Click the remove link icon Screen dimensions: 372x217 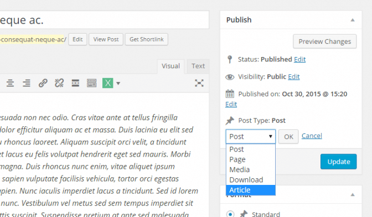click(x=59, y=83)
